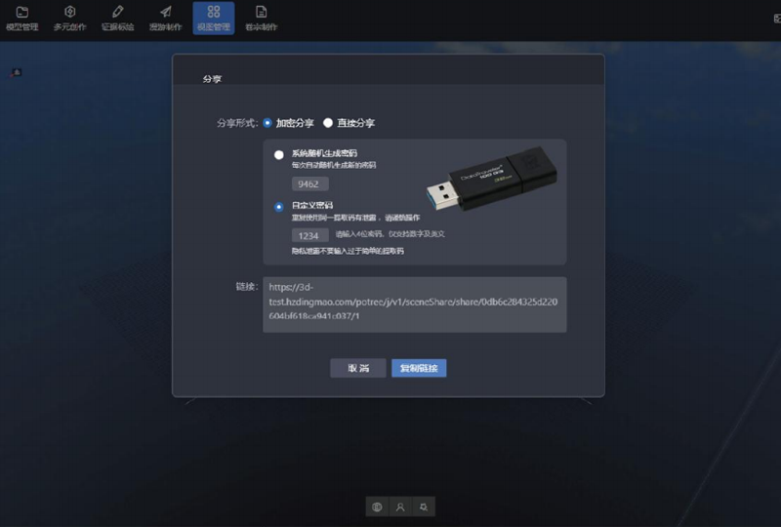
Task: Select the 加密分享 radio option
Action: point(267,123)
